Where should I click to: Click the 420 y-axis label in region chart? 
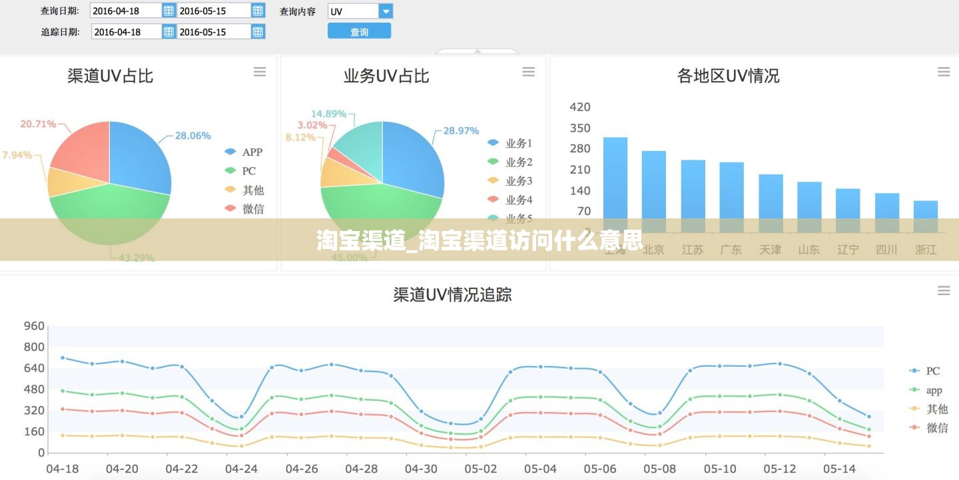pos(580,107)
